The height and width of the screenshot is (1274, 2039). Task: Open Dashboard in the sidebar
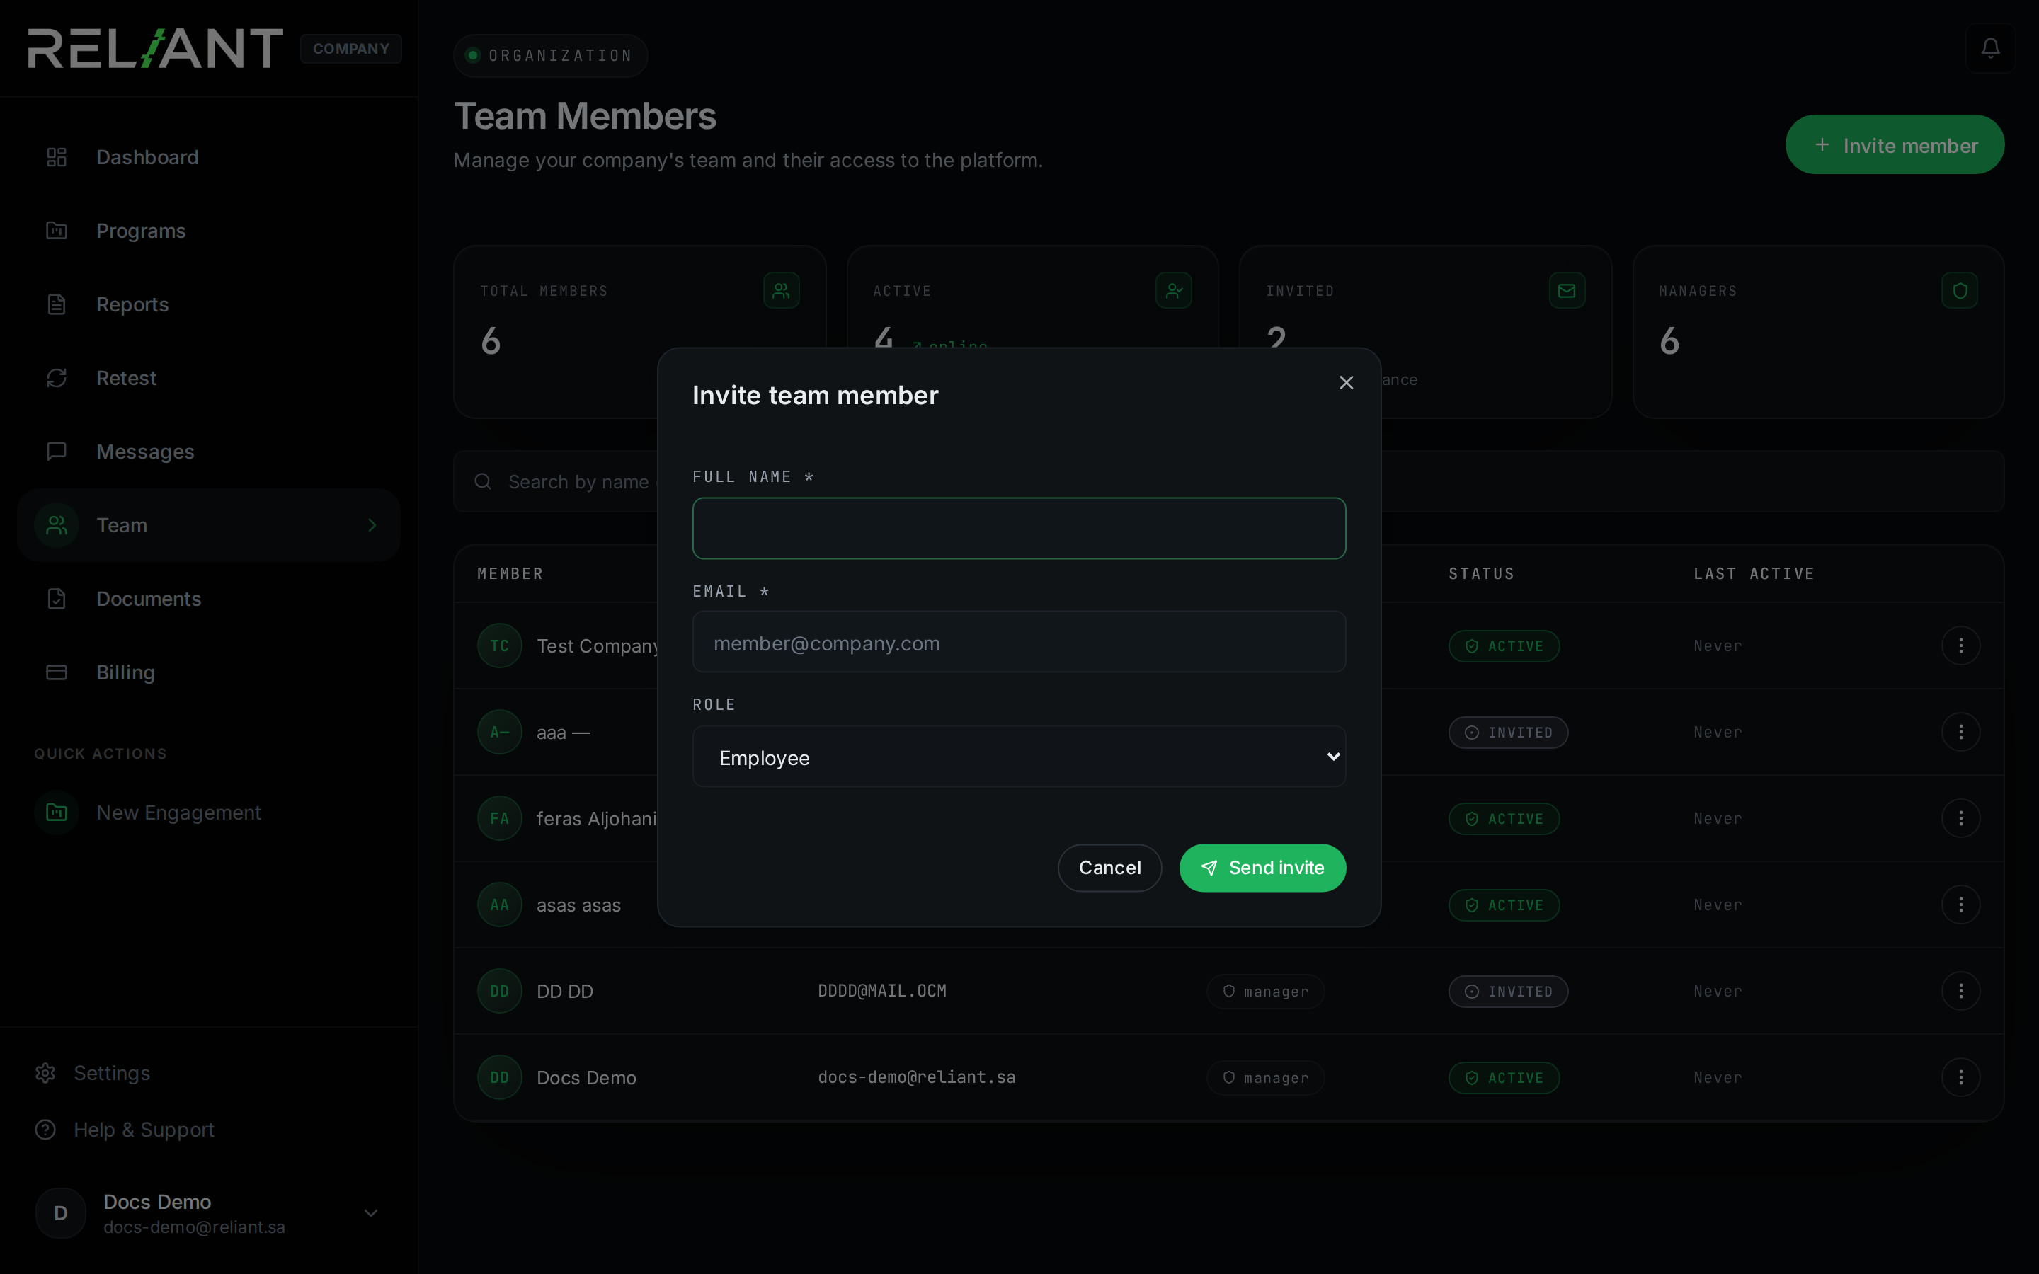(x=208, y=158)
